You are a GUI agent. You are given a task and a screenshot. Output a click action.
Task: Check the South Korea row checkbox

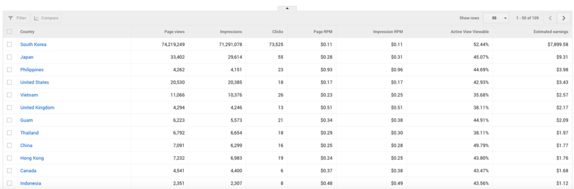[x=9, y=44]
